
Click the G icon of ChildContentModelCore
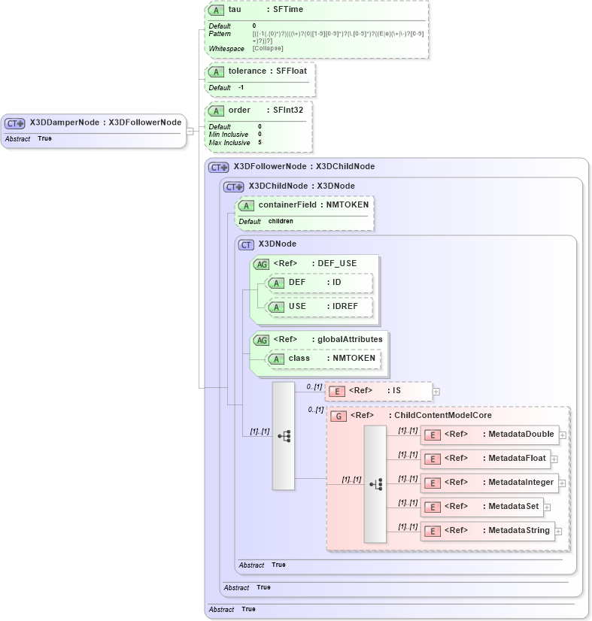pyautogui.click(x=339, y=417)
